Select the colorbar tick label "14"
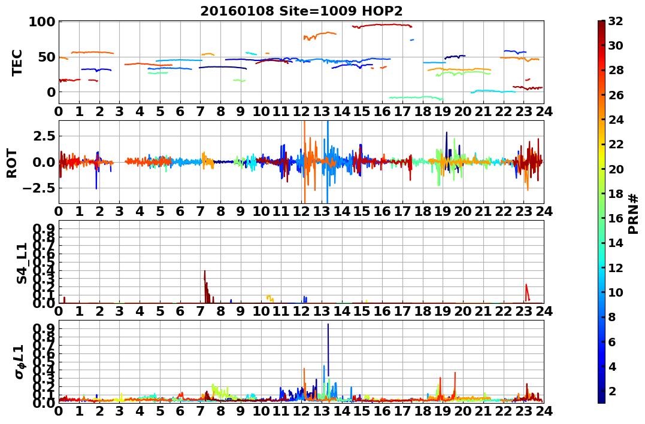This screenshot has height=424, width=645. tap(616, 243)
